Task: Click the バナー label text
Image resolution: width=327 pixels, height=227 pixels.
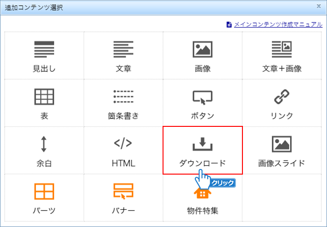Action: point(123,211)
